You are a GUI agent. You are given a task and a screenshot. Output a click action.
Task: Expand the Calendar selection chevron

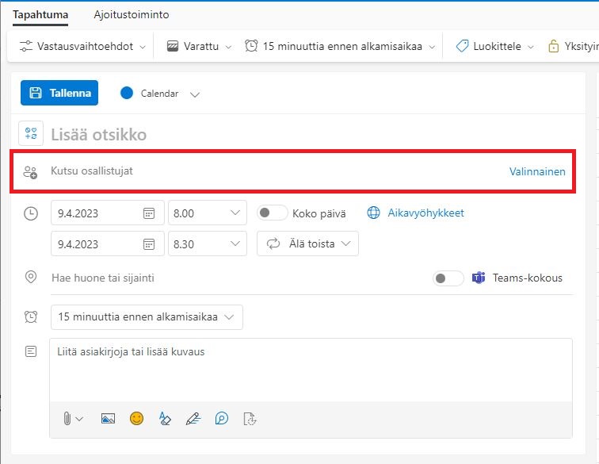[x=195, y=94]
